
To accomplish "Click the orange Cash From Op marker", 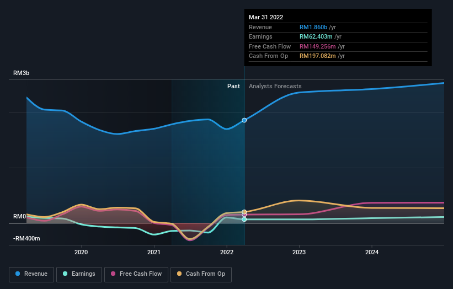I will (x=244, y=212).
